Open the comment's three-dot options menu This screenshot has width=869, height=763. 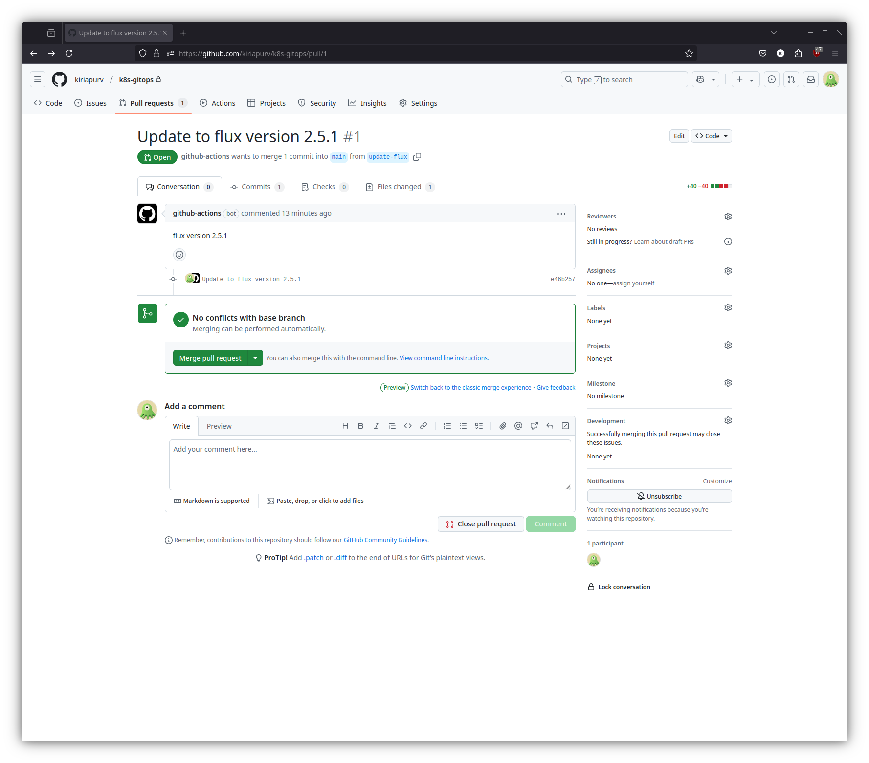pyautogui.click(x=561, y=214)
